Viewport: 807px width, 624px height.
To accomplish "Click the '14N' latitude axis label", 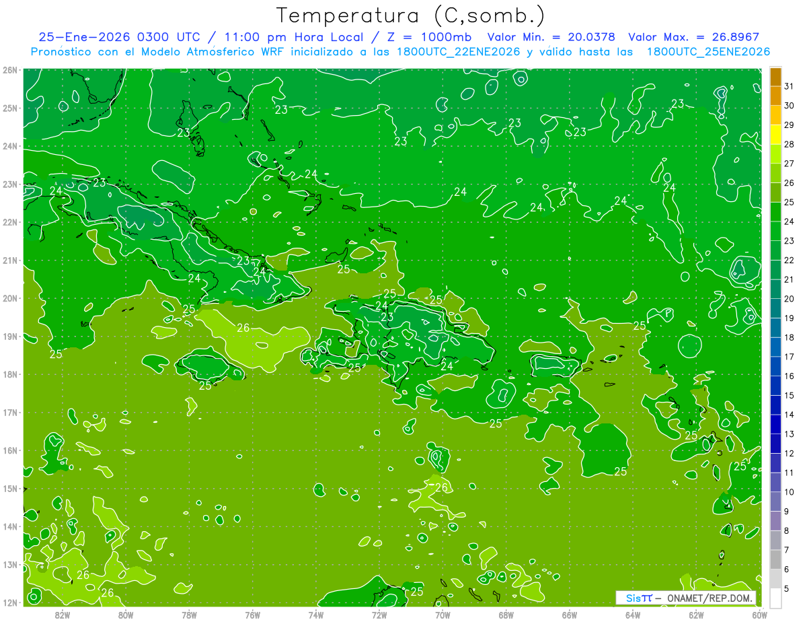I will (9, 526).
